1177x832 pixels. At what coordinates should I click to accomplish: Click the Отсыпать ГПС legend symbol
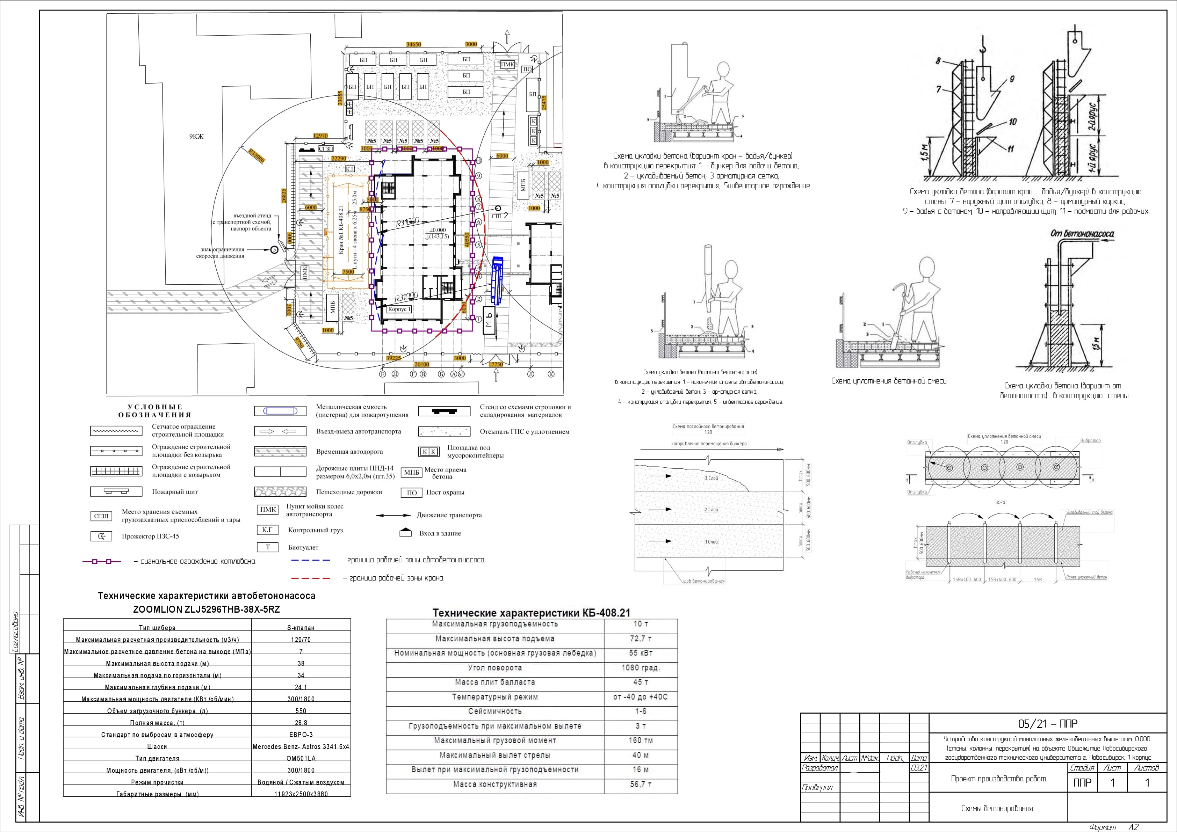tap(445, 431)
